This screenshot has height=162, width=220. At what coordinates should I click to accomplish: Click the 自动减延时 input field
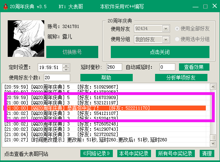(x=167, y=67)
